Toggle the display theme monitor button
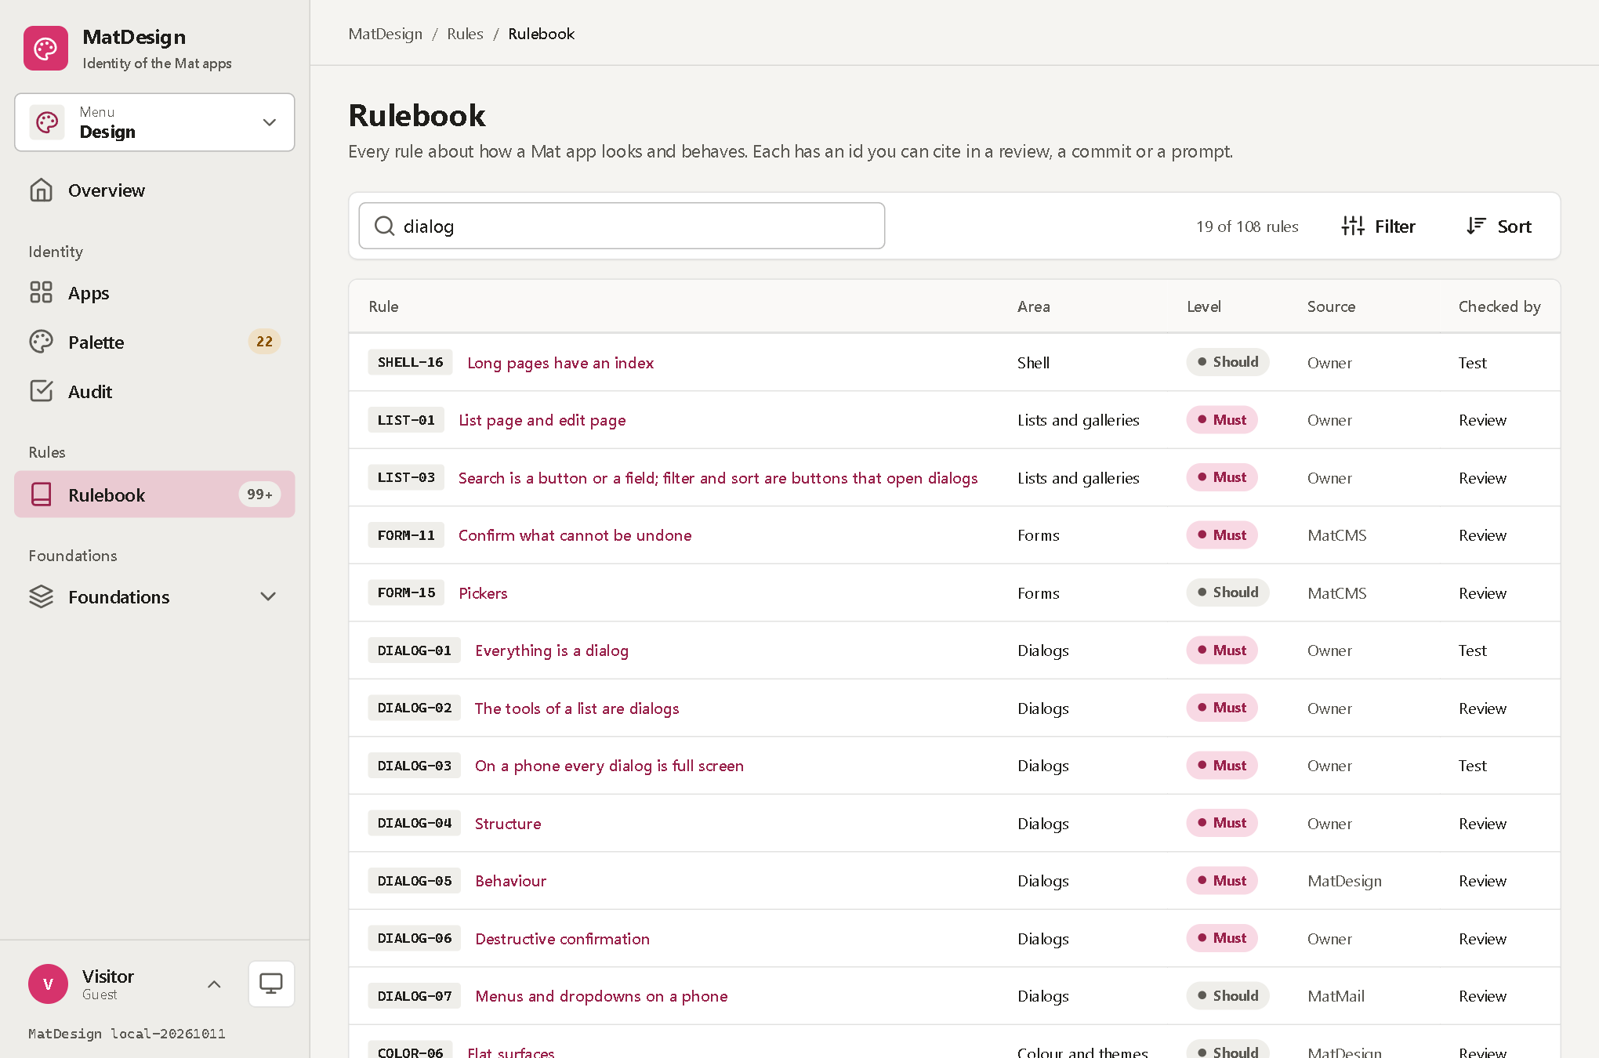This screenshot has width=1599, height=1058. click(x=271, y=984)
